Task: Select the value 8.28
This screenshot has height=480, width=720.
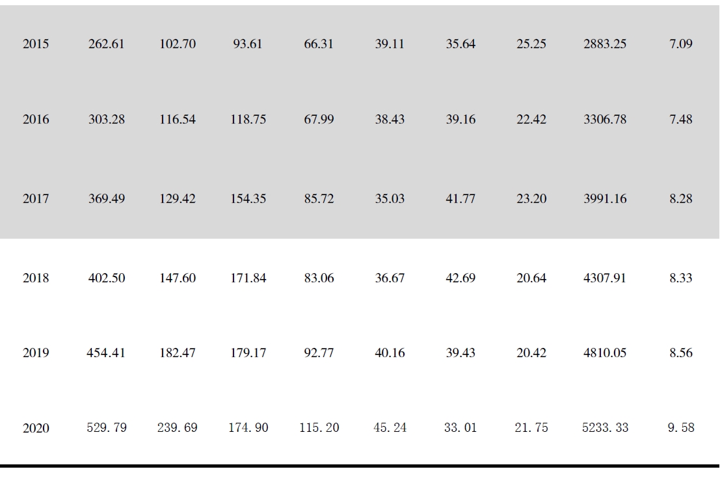Action: coord(681,199)
